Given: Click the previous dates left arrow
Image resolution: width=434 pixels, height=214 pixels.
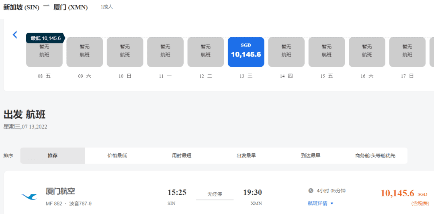Looking at the screenshot, I should tap(15, 35).
